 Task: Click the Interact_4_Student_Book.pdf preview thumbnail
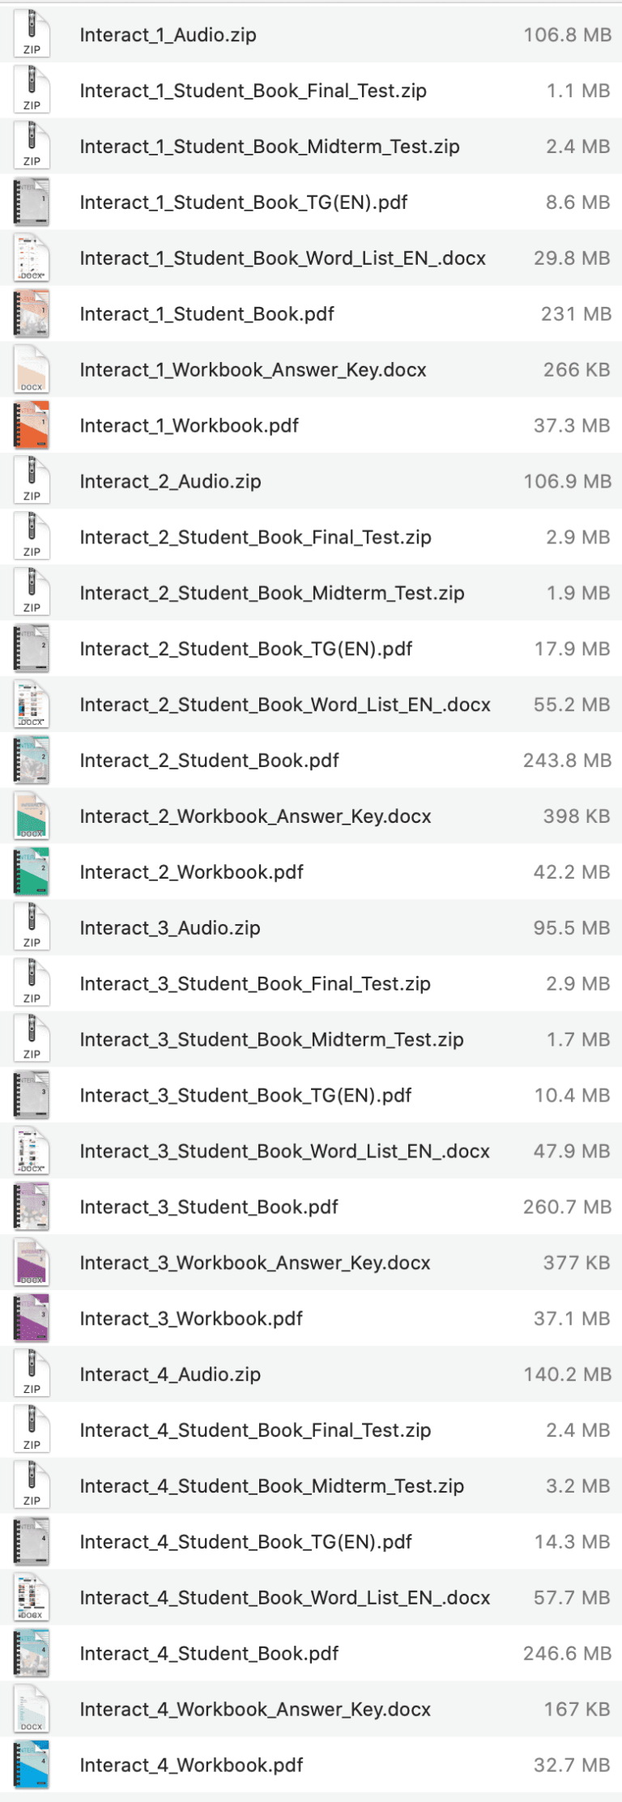coord(32,1653)
